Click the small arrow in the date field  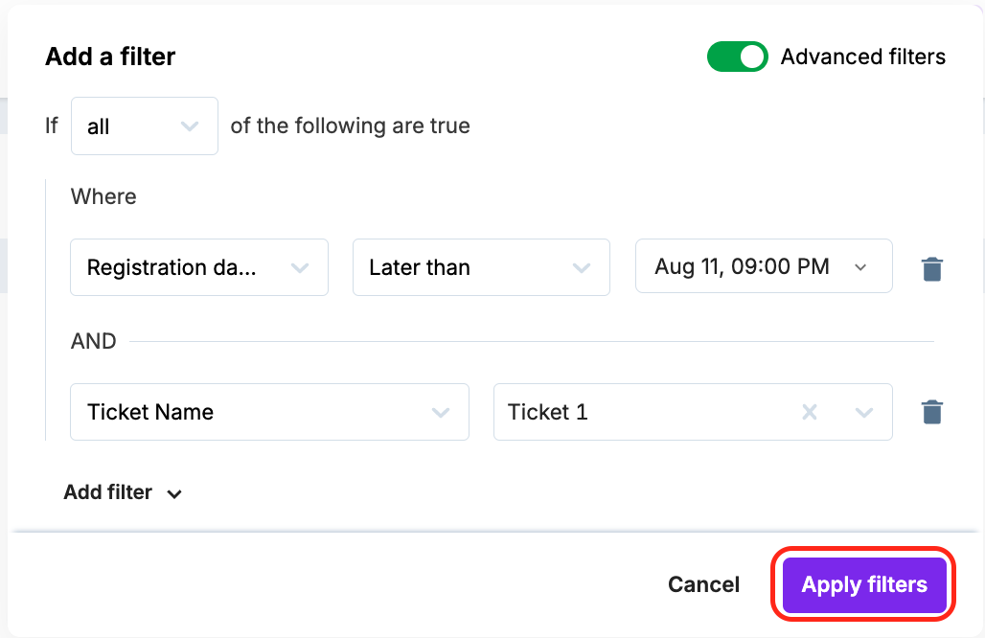(860, 267)
